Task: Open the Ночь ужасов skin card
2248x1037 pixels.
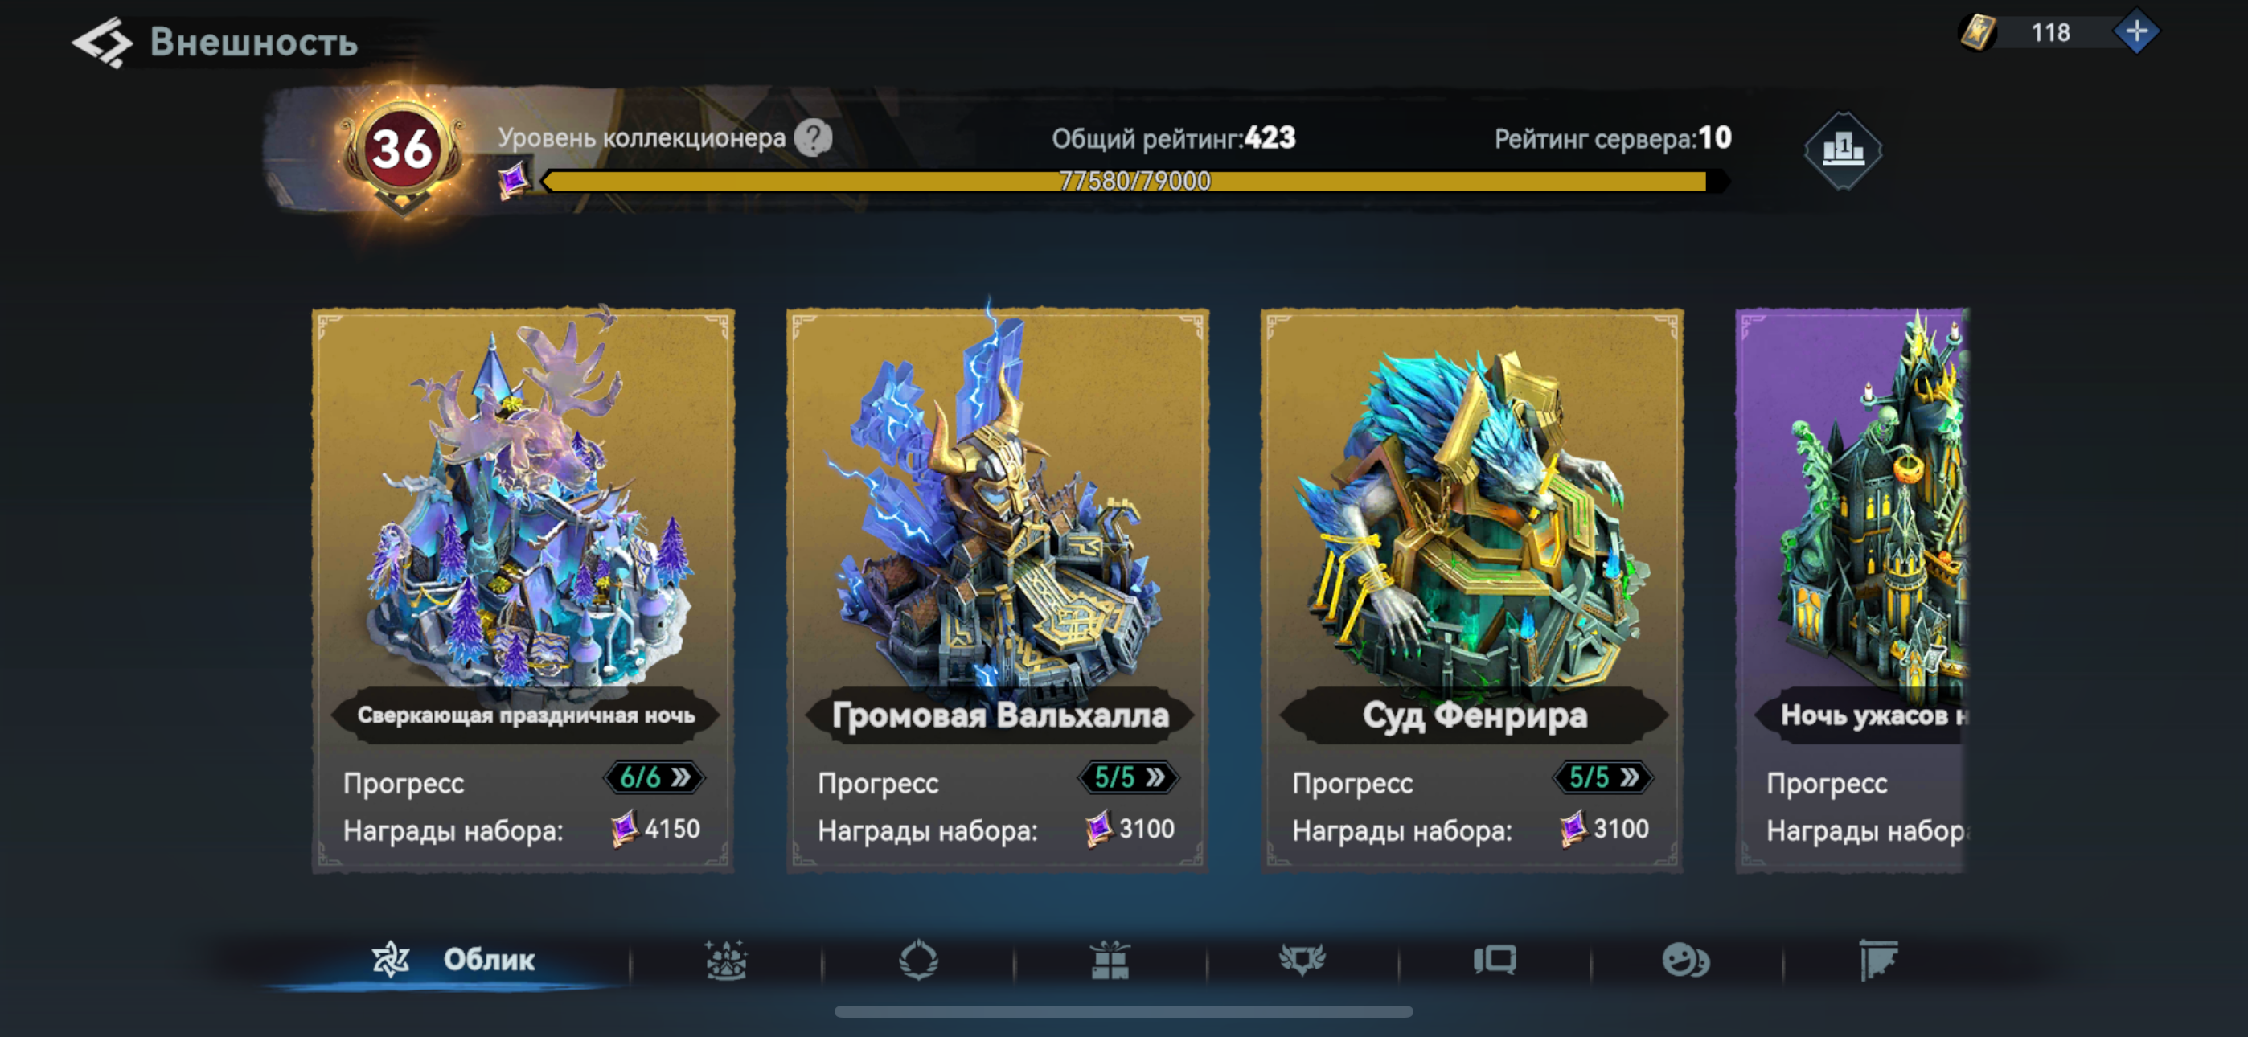Action: coord(1852,590)
